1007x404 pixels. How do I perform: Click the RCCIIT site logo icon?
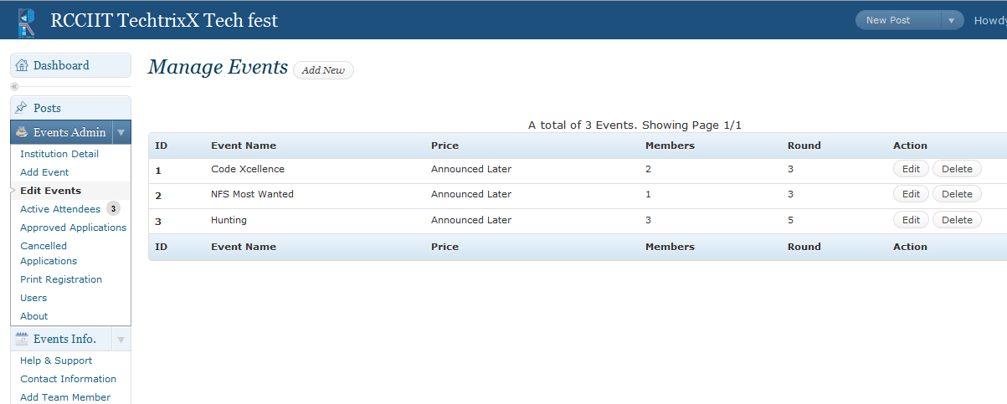click(26, 21)
